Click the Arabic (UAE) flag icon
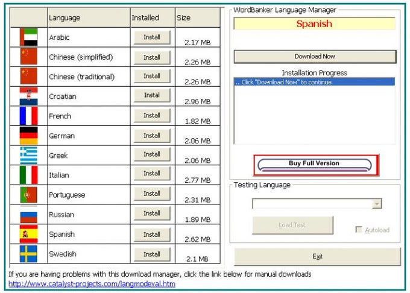410x293 pixels. pyautogui.click(x=29, y=37)
